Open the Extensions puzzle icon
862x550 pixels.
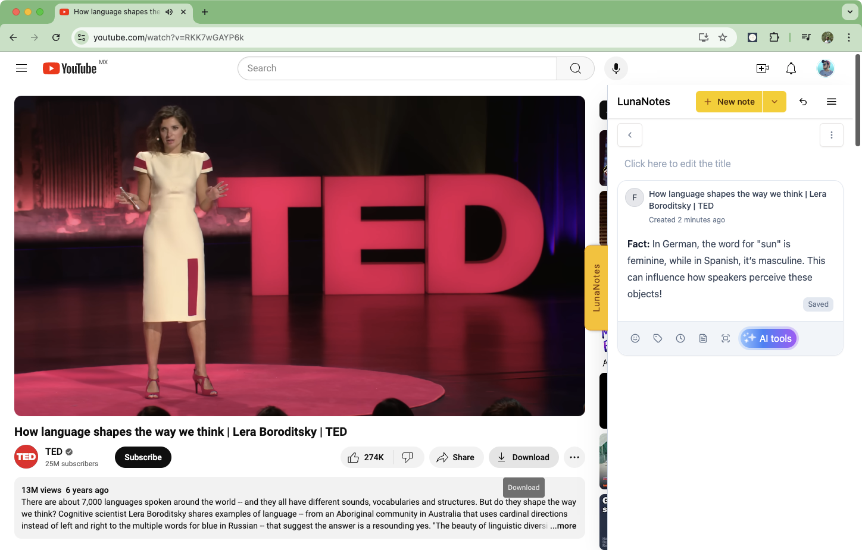pyautogui.click(x=774, y=37)
